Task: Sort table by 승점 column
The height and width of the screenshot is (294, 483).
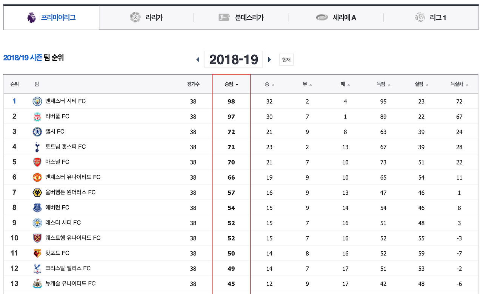Action: (231, 85)
